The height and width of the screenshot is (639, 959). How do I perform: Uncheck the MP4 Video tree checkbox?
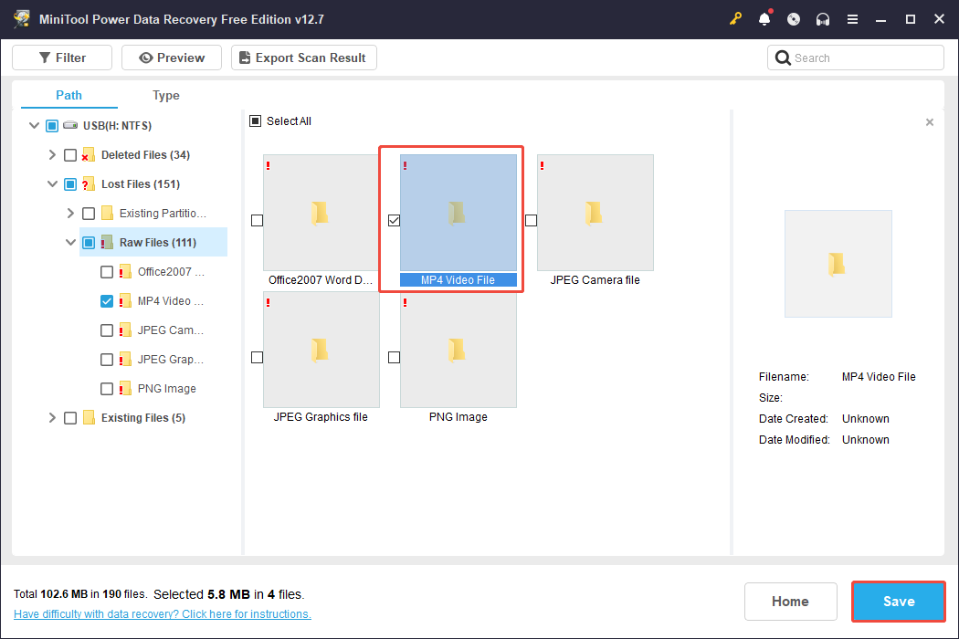(x=107, y=301)
